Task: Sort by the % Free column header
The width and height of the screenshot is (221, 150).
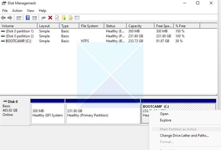Action: [x=187, y=26]
